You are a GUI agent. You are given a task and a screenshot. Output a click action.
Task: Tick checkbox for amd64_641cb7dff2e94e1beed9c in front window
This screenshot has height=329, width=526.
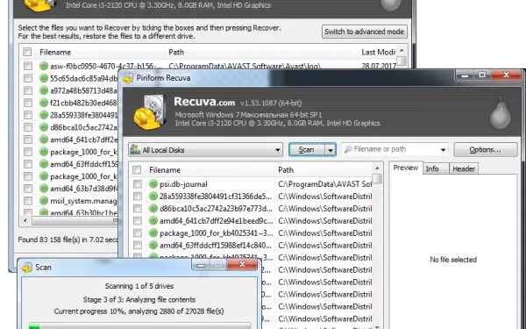pyautogui.click(x=138, y=220)
